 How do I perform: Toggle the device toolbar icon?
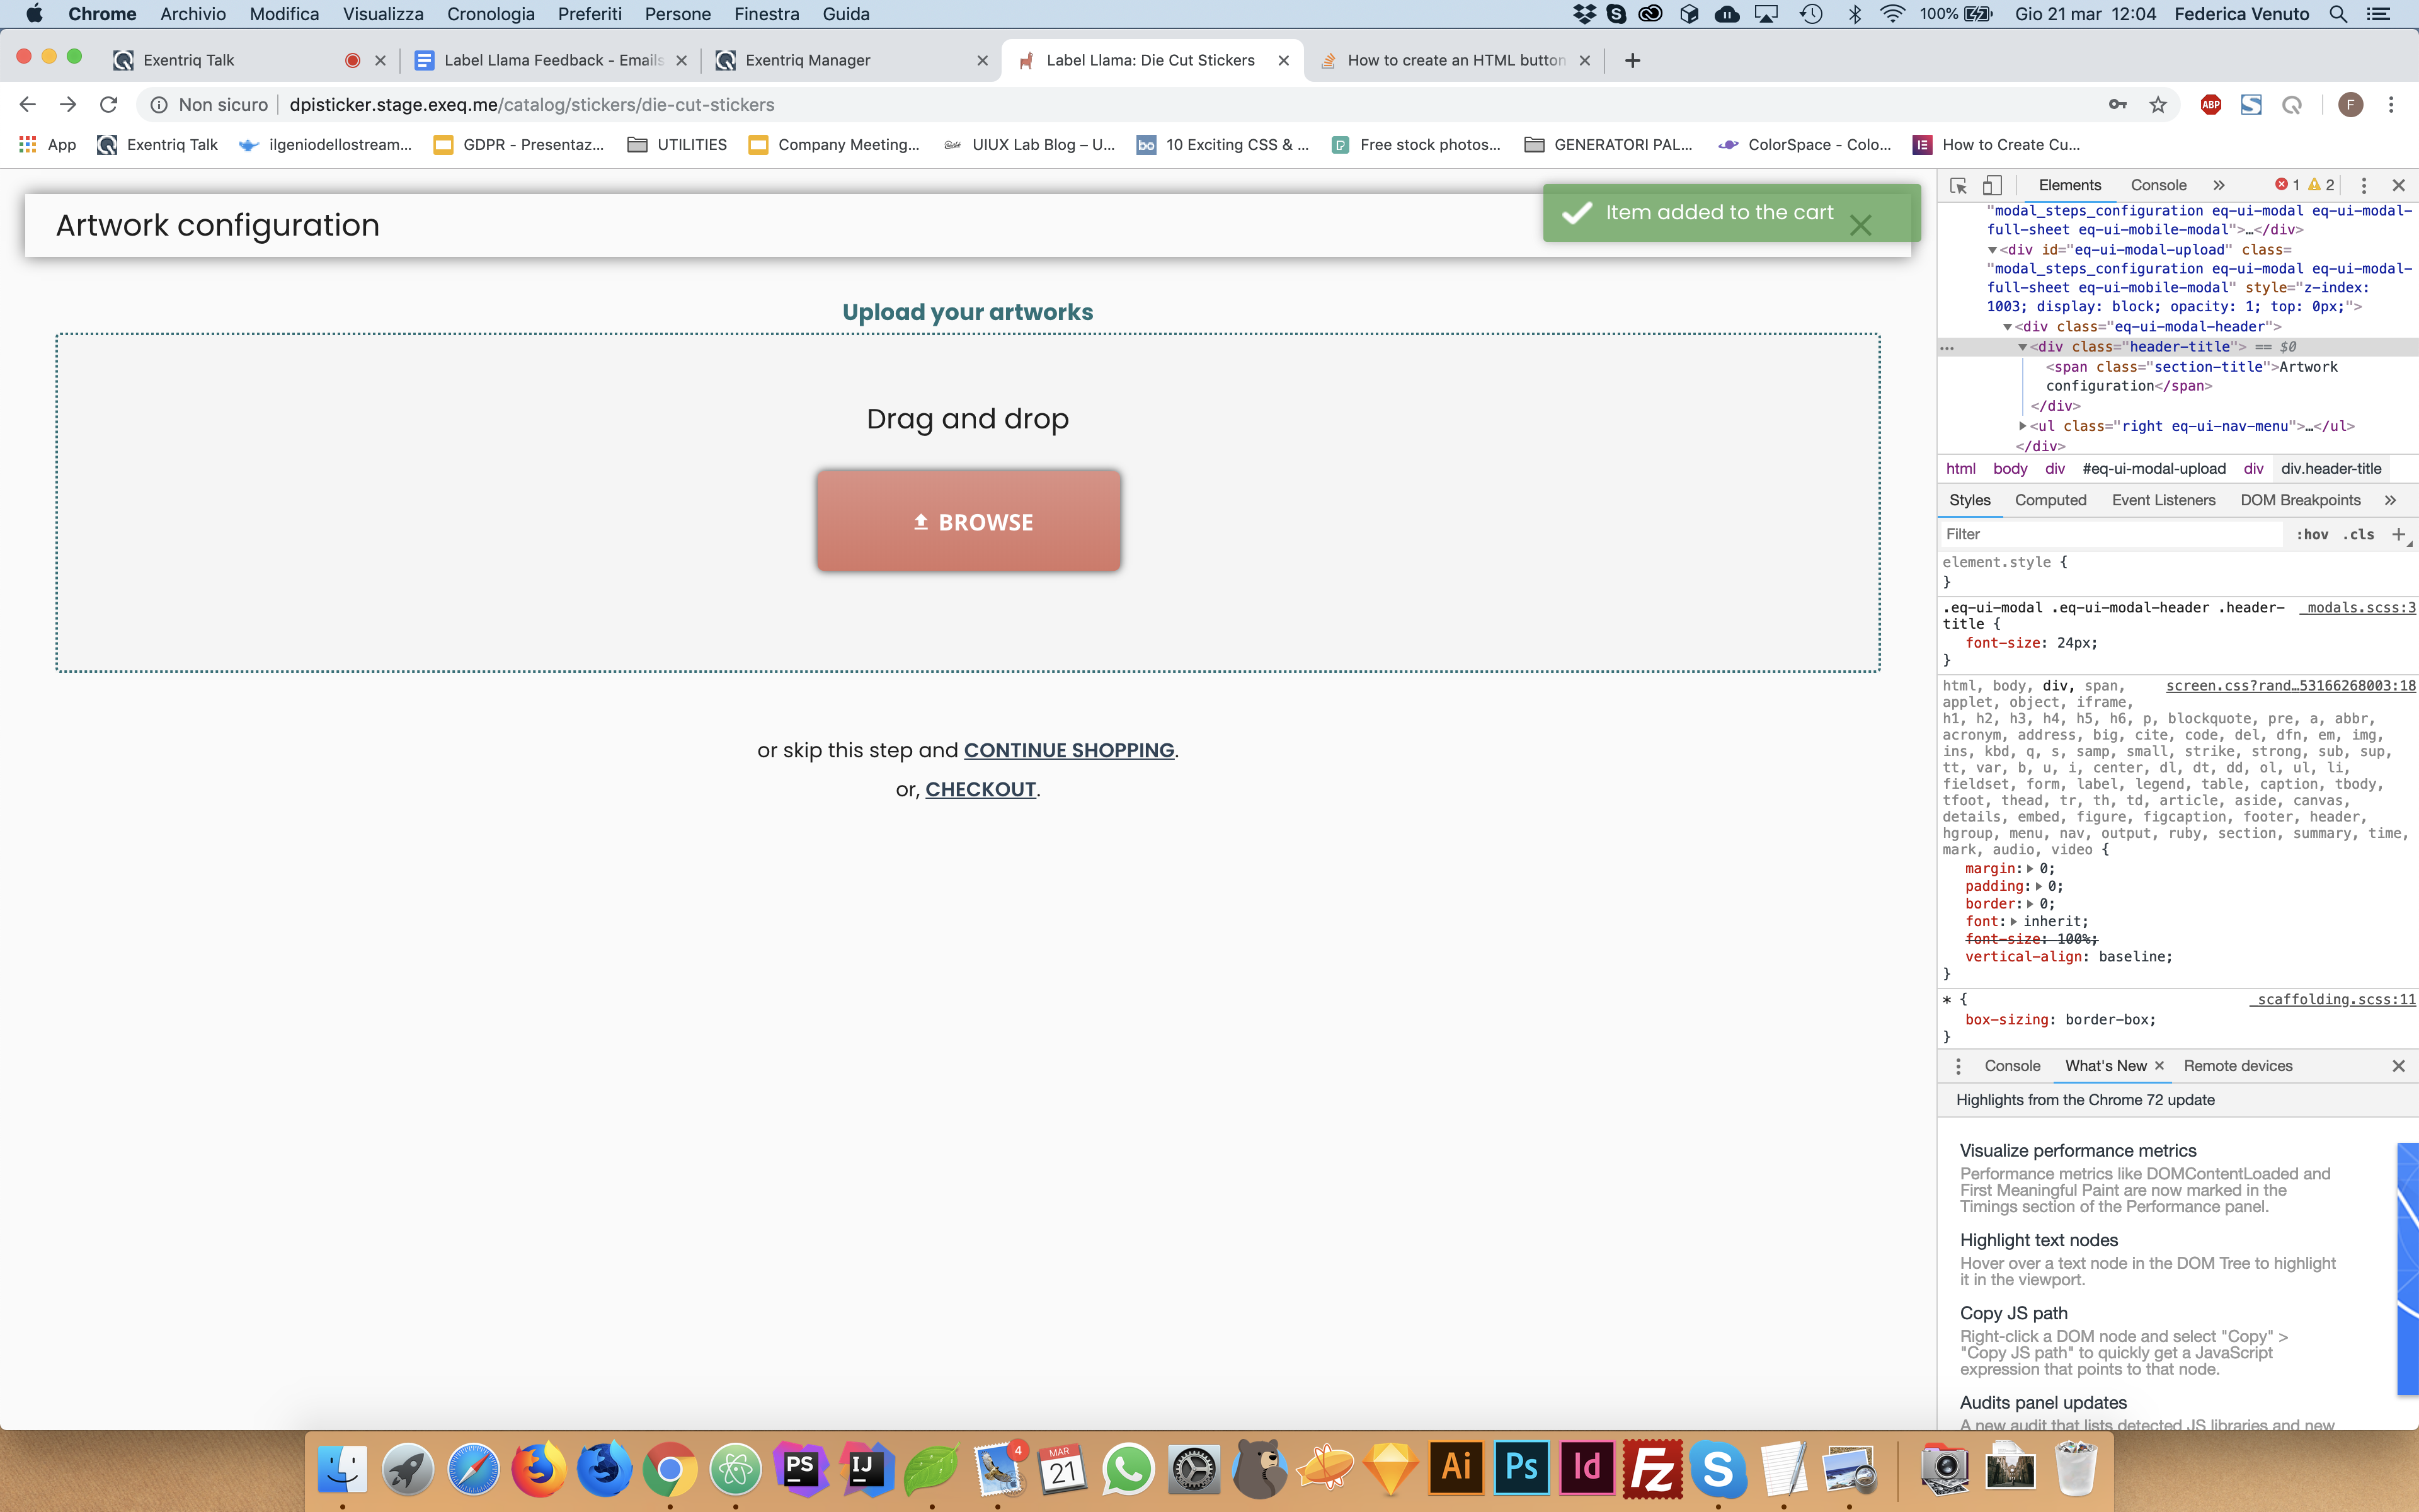pos(1992,185)
